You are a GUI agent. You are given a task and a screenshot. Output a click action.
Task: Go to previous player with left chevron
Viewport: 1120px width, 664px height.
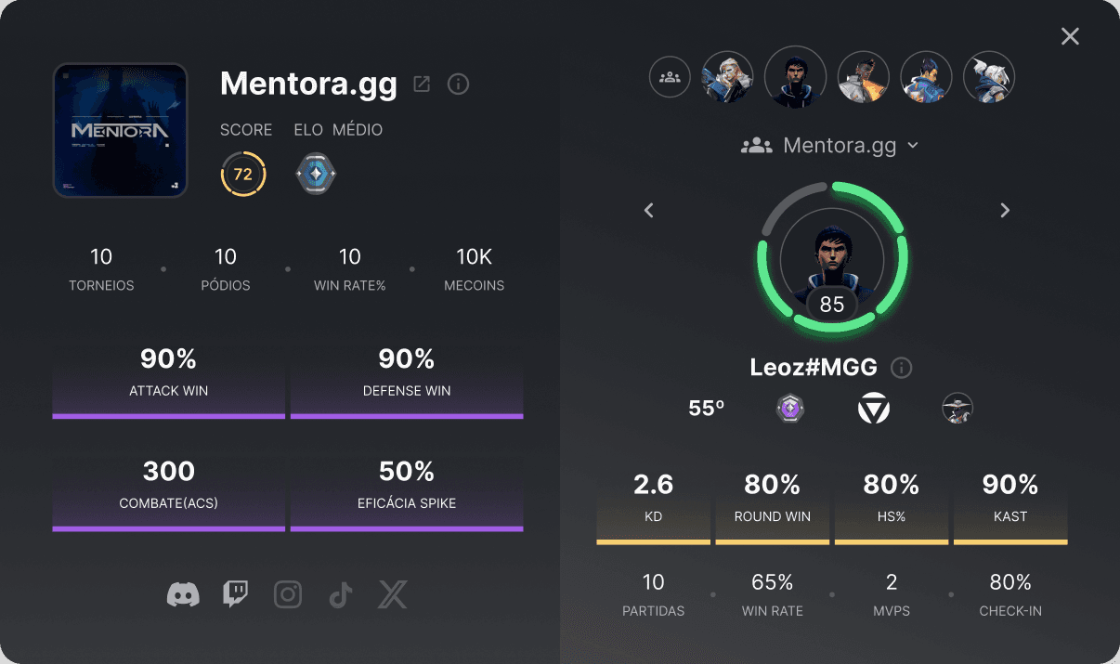(x=649, y=211)
